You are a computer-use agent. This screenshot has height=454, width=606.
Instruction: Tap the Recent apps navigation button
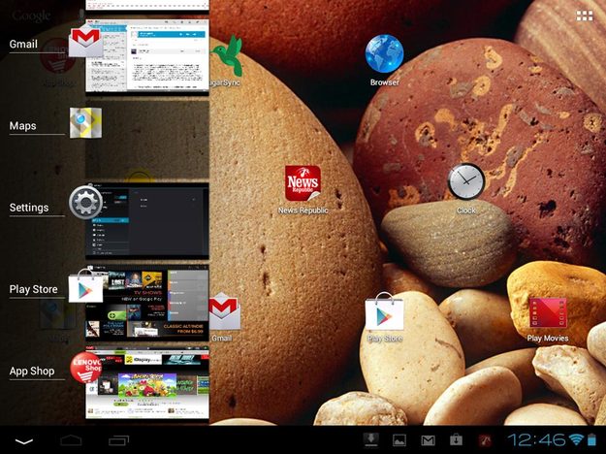[x=118, y=440]
